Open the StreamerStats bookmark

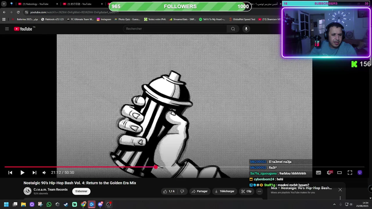(x=183, y=19)
